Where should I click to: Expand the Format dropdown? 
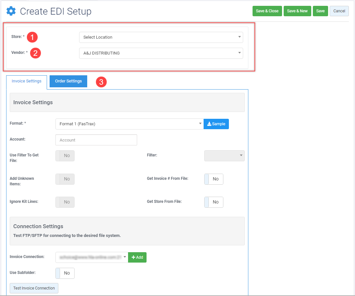(x=129, y=124)
